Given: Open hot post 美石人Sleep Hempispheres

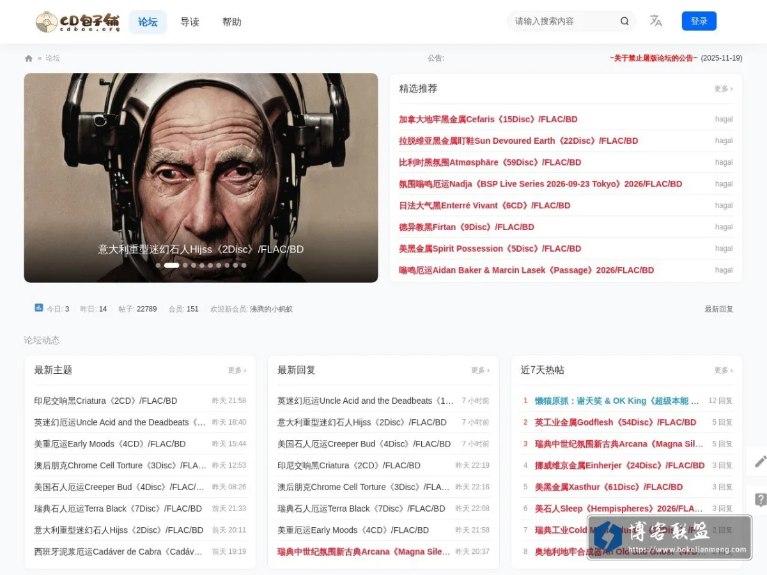Looking at the screenshot, I should pos(619,509).
